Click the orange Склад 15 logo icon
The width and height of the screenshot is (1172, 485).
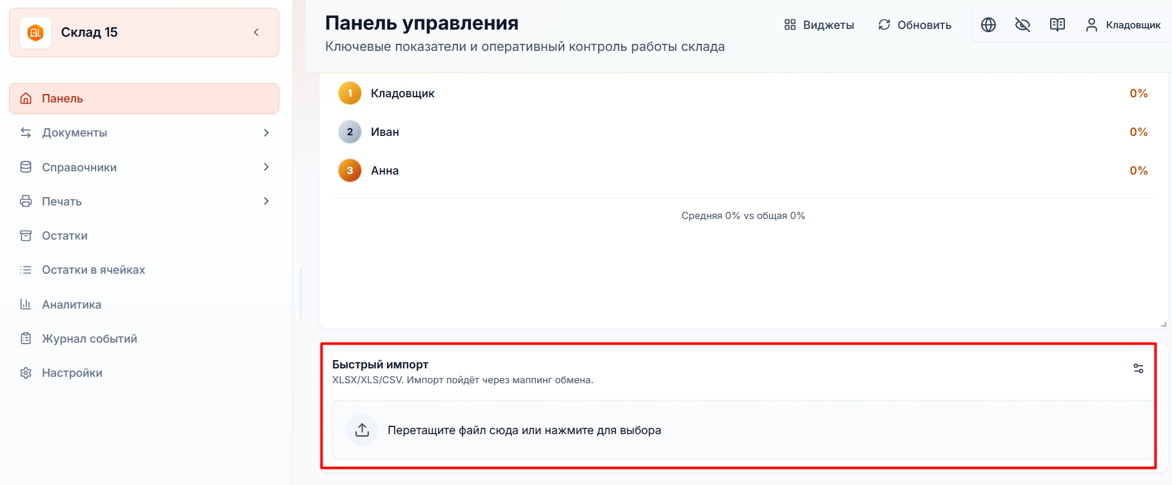35,33
